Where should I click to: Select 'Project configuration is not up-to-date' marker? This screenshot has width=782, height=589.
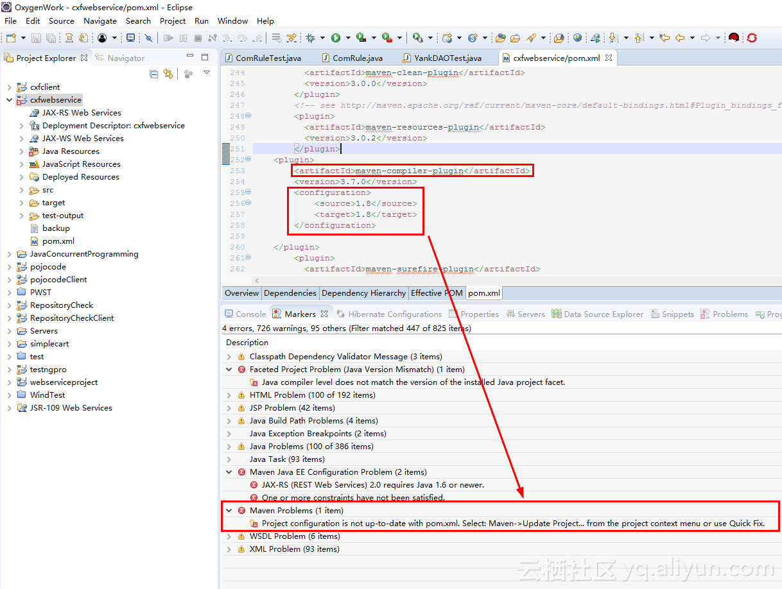coord(507,524)
